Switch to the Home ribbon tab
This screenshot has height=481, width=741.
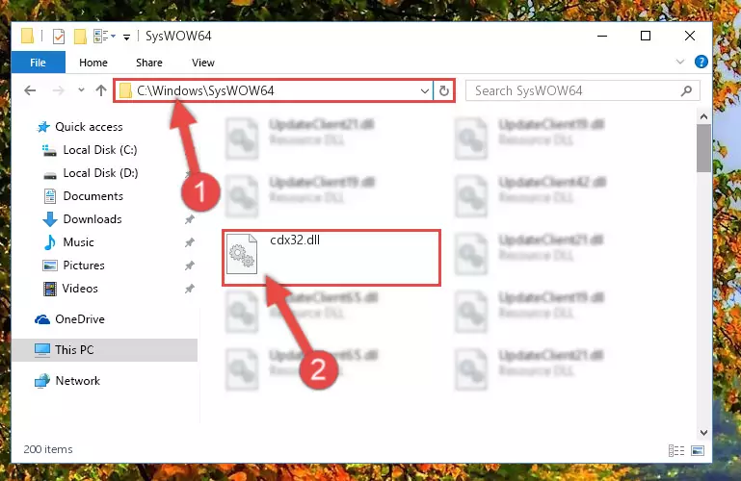coord(93,63)
